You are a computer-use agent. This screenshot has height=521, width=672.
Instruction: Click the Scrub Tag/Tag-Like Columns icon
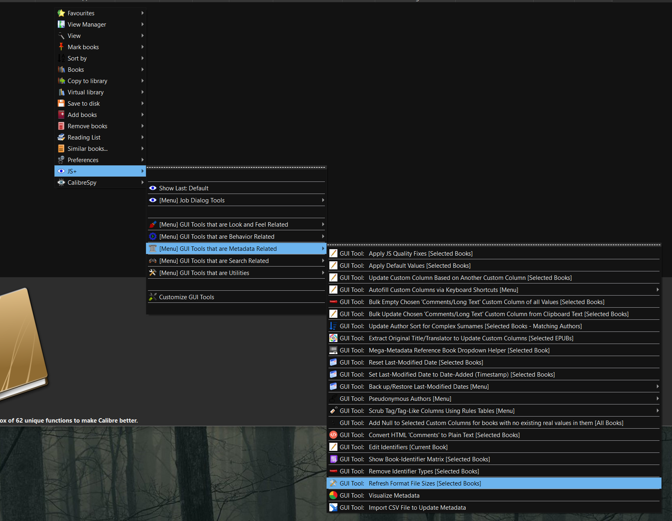(333, 411)
